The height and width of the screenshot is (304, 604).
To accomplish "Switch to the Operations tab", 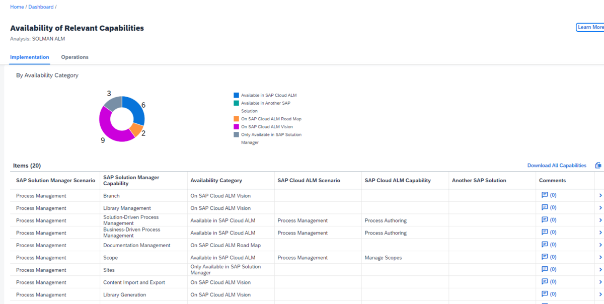I will tap(74, 57).
